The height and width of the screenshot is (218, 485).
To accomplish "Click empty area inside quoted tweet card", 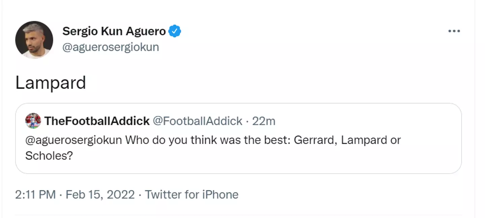I will [303, 160].
